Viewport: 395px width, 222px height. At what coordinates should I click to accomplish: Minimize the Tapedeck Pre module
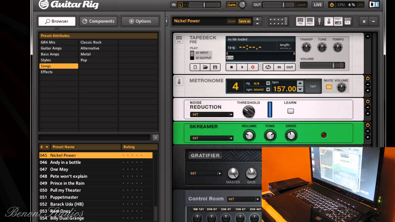368,36
